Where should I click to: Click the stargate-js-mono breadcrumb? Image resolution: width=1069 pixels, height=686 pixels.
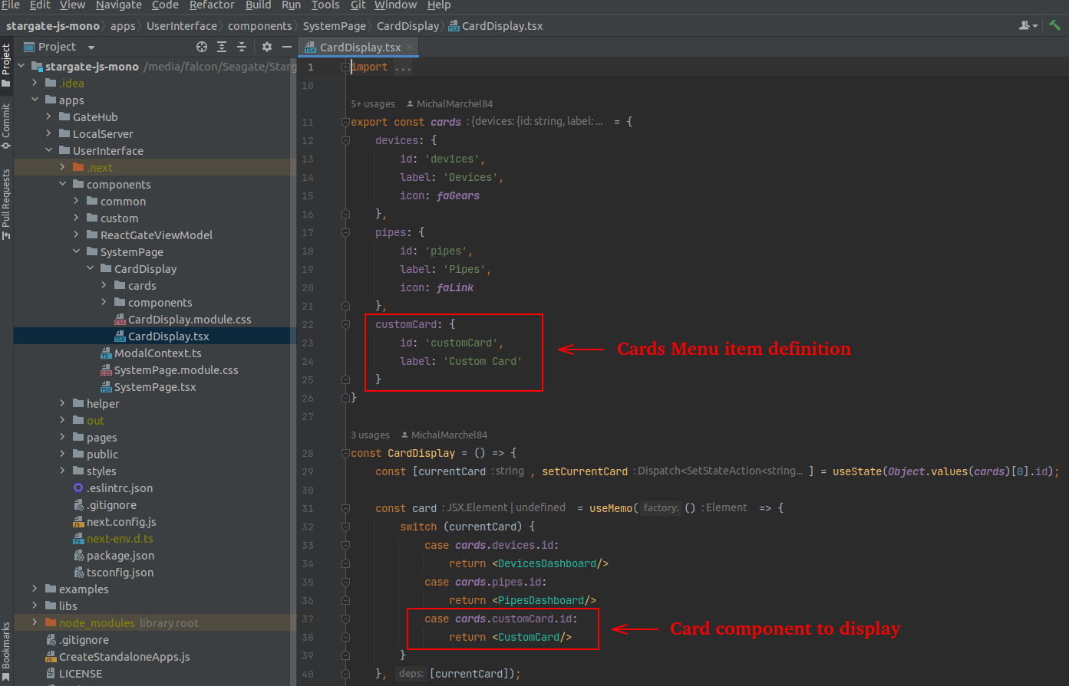(53, 25)
